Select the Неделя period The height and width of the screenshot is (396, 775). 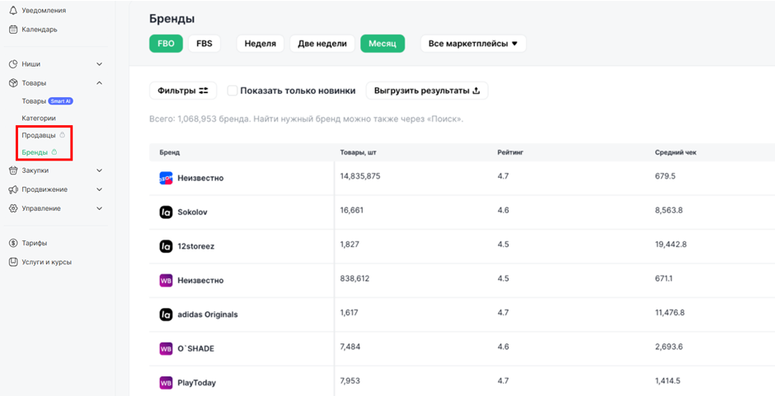tap(260, 44)
